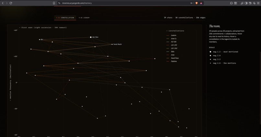261x137 pixels.
Task: Open Brave Shields lion icon
Action: [197, 3]
